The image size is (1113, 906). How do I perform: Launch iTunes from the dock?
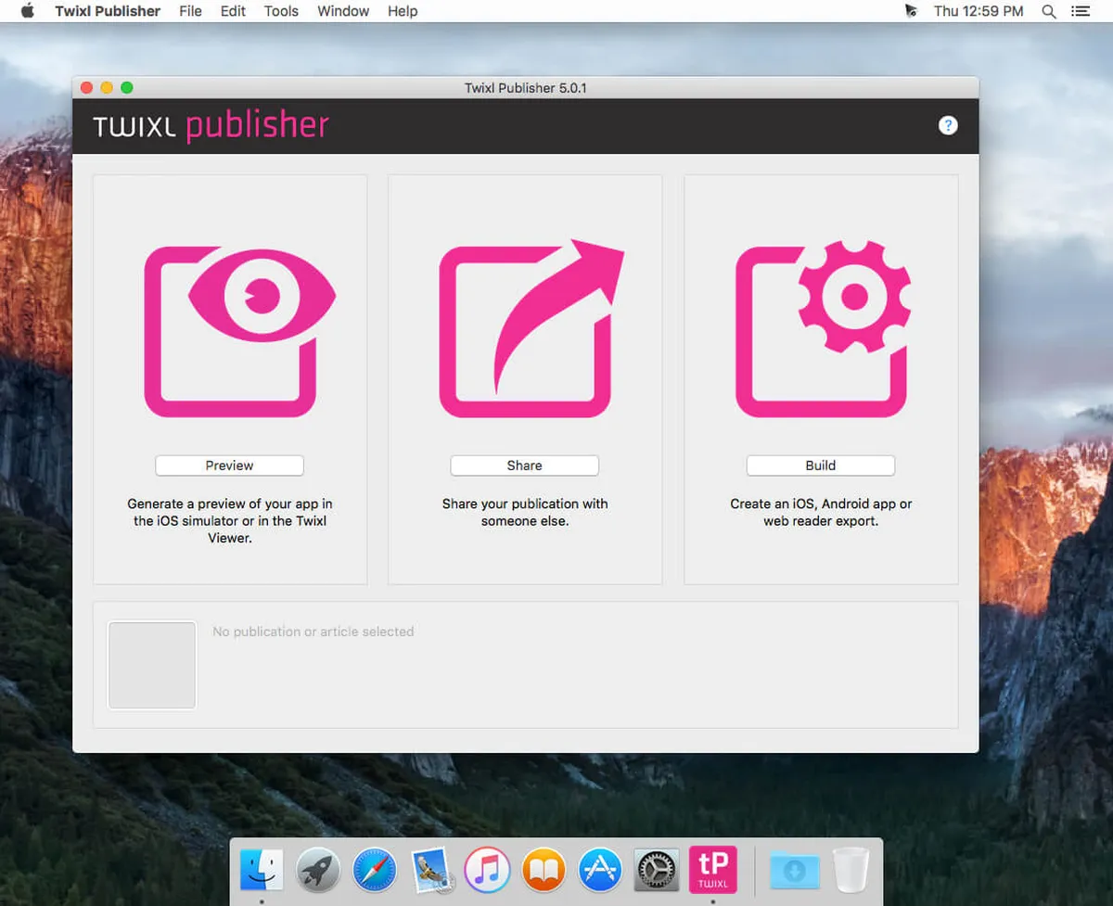click(487, 871)
